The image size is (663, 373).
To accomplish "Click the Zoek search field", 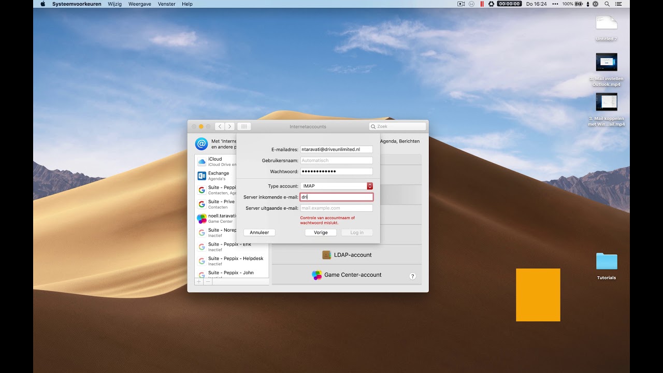I will coord(398,126).
